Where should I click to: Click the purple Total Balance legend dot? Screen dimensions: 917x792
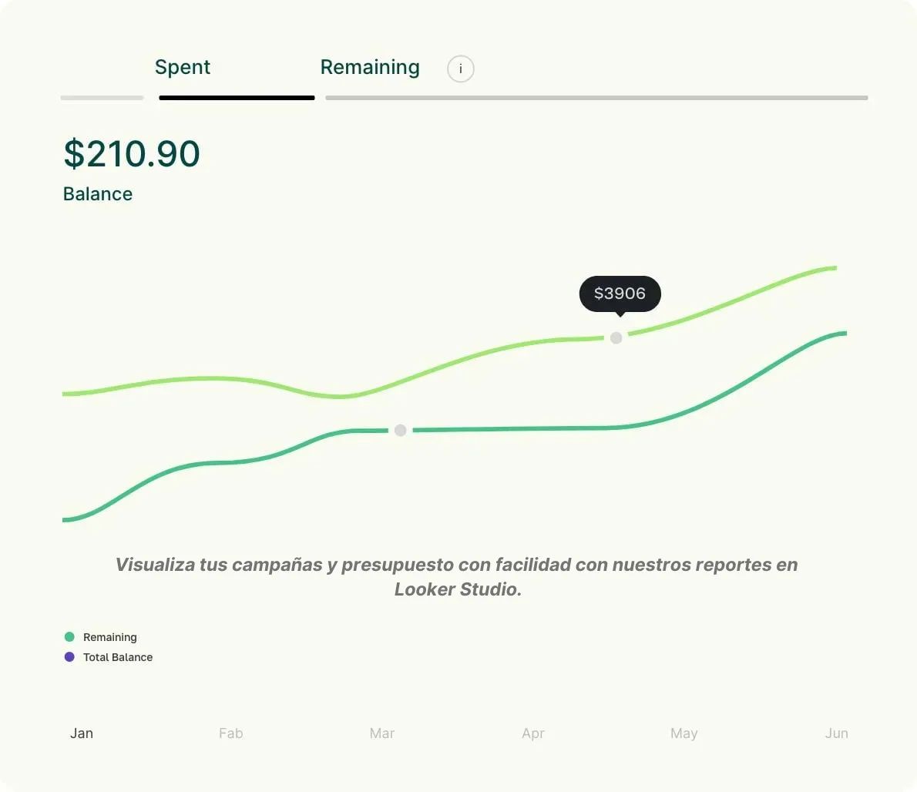(69, 657)
